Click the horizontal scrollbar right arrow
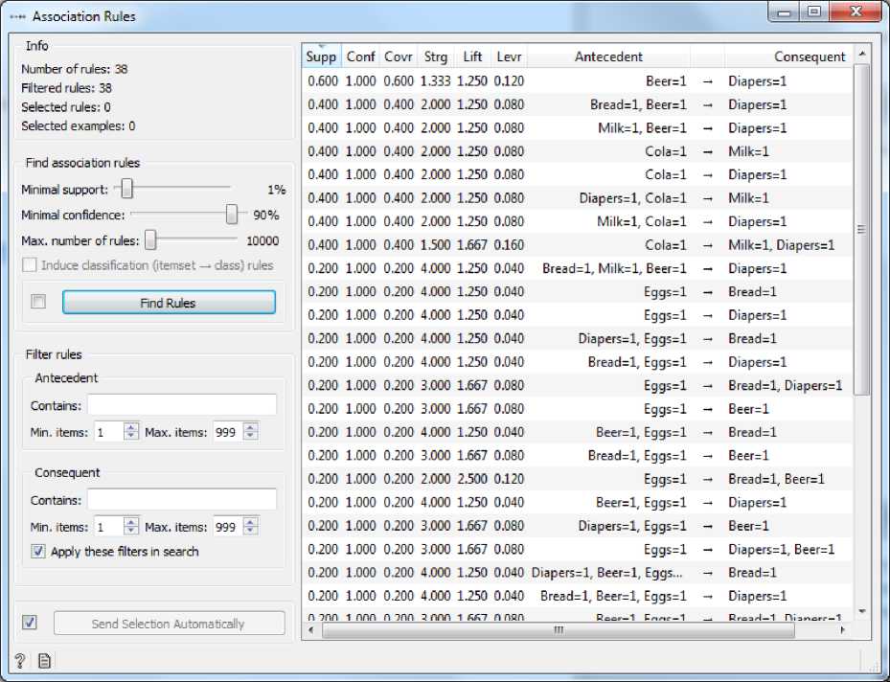 (842, 630)
